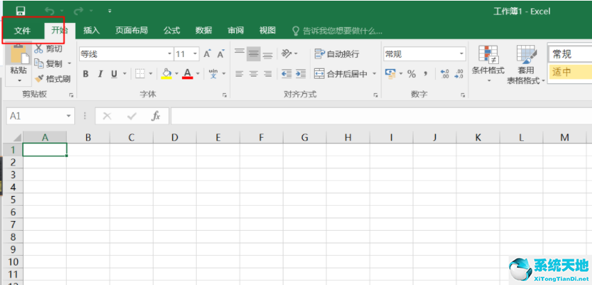Apply the red font color
Viewport: 592px width, 285px height.
188,74
